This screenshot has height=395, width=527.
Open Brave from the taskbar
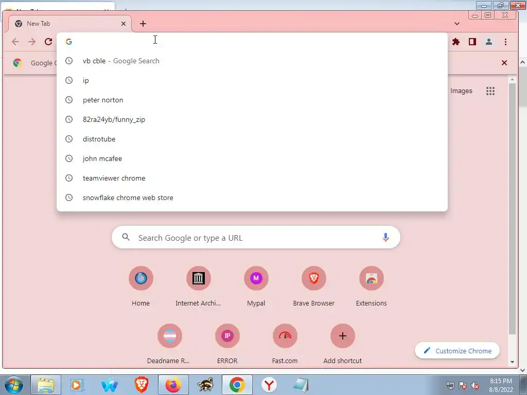click(142, 385)
